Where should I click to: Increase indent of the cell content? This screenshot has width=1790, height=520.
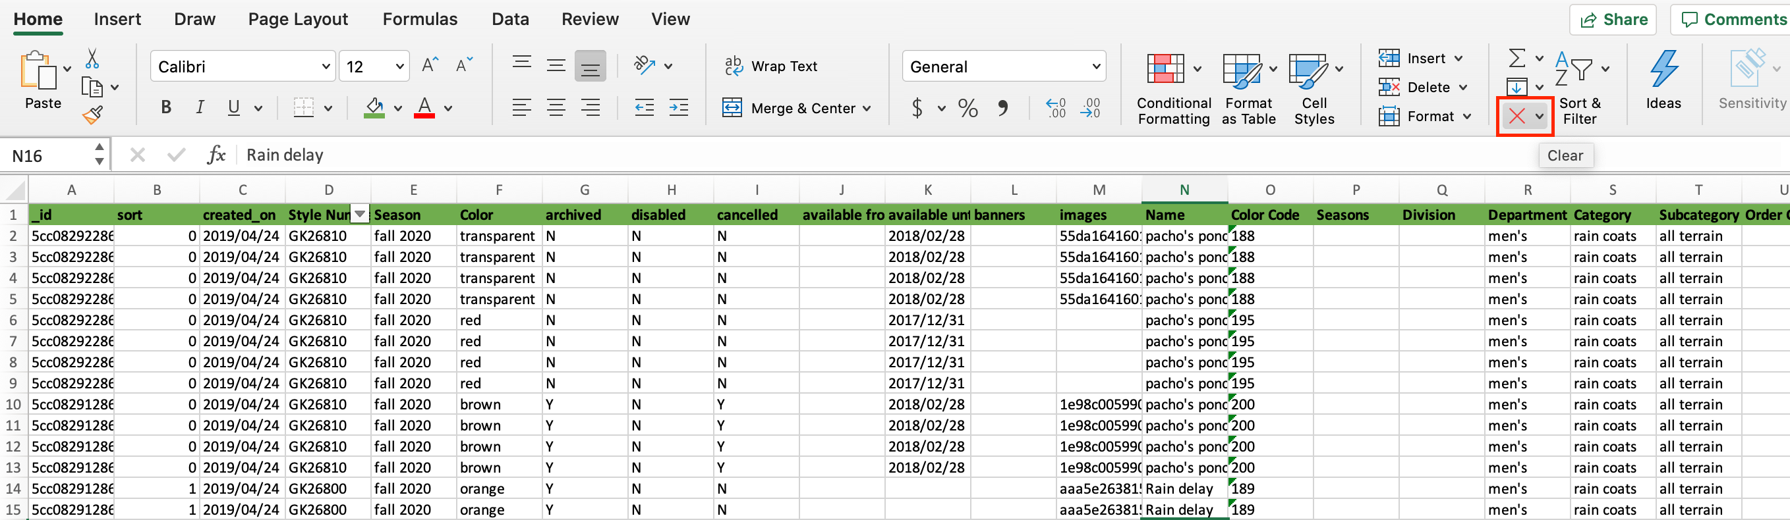click(x=678, y=107)
